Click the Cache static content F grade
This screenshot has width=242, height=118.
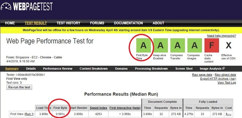212,46
